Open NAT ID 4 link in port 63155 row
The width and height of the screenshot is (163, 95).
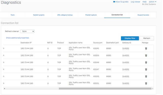[x=48, y=76]
